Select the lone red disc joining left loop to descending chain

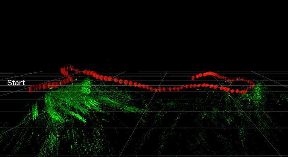pos(77,71)
